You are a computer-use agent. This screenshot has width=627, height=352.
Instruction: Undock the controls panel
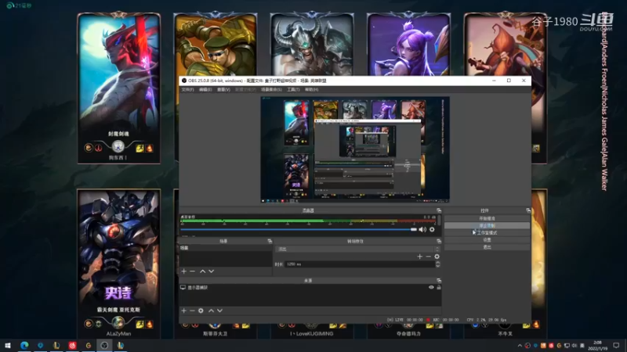click(527, 210)
